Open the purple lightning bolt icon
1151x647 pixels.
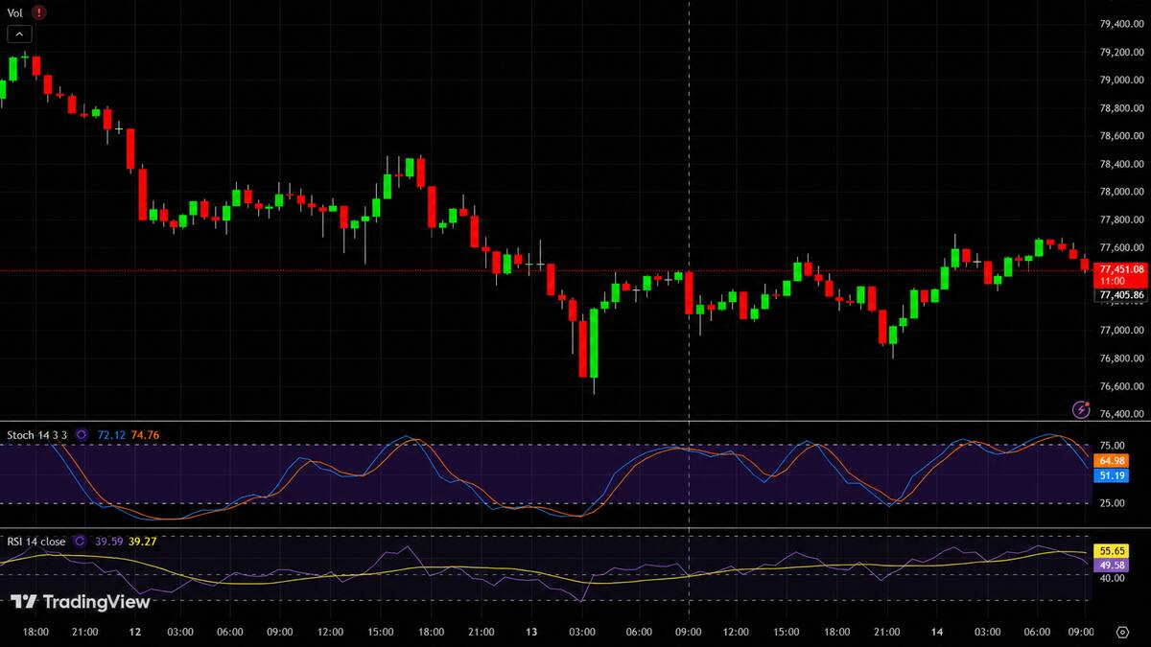click(x=1081, y=409)
